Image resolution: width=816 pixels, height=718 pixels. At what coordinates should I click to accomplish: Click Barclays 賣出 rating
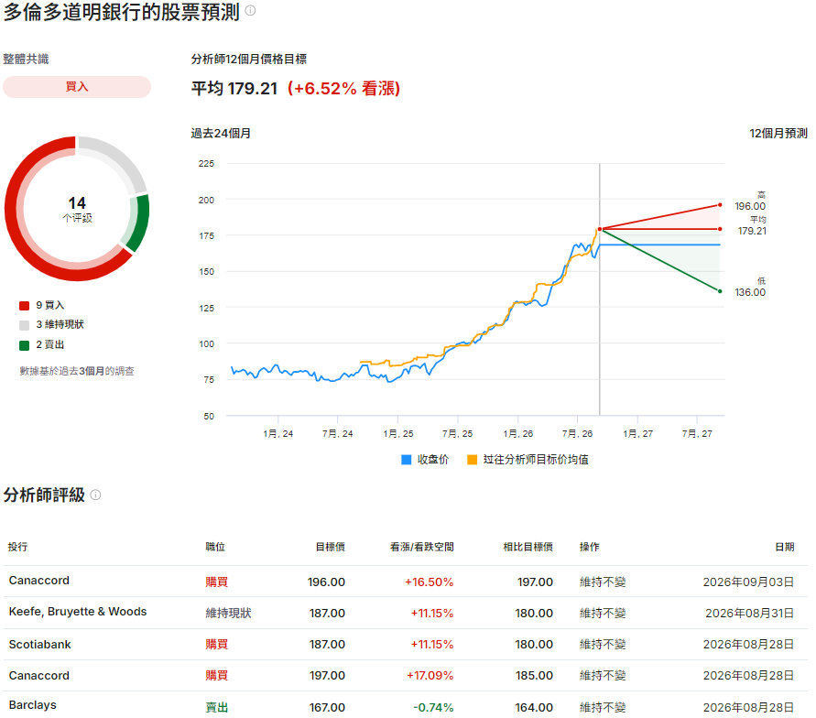(x=217, y=708)
